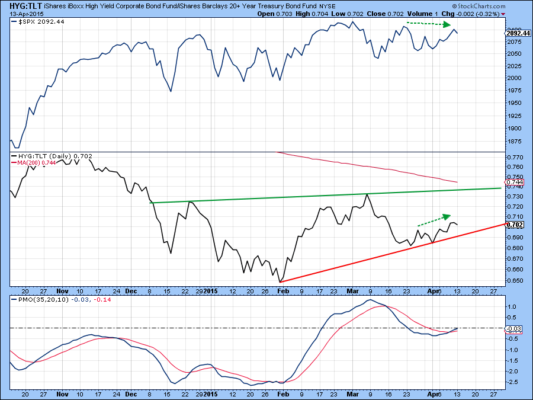This screenshot has width=533, height=400.
Task: Click the 0.760 tick on the ratio axis
Action: [515, 167]
